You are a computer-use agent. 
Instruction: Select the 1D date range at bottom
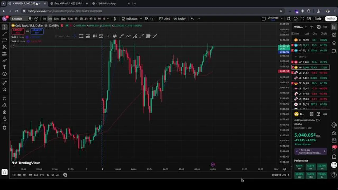[x=14, y=175]
